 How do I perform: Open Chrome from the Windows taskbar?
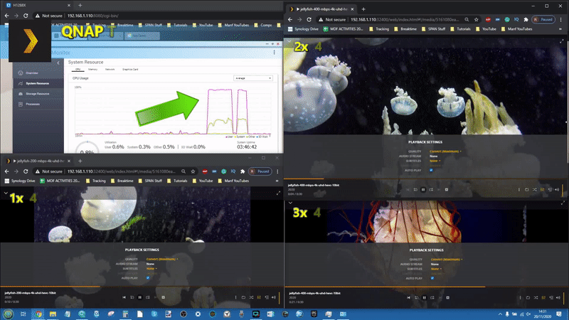(x=38, y=314)
